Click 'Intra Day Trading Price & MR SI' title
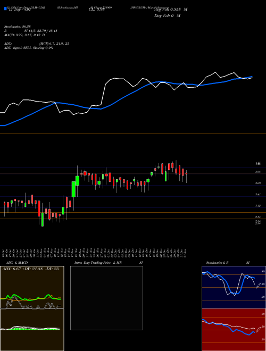 [109, 263]
